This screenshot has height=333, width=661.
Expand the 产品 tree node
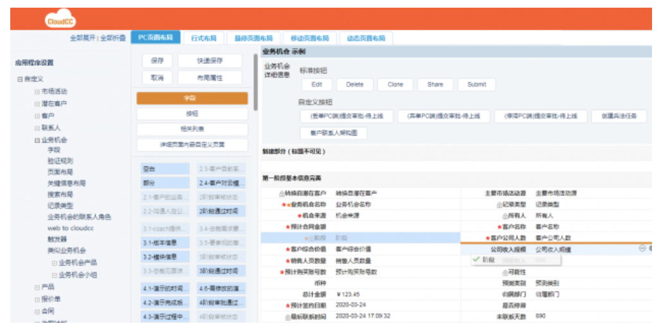pos(37,287)
